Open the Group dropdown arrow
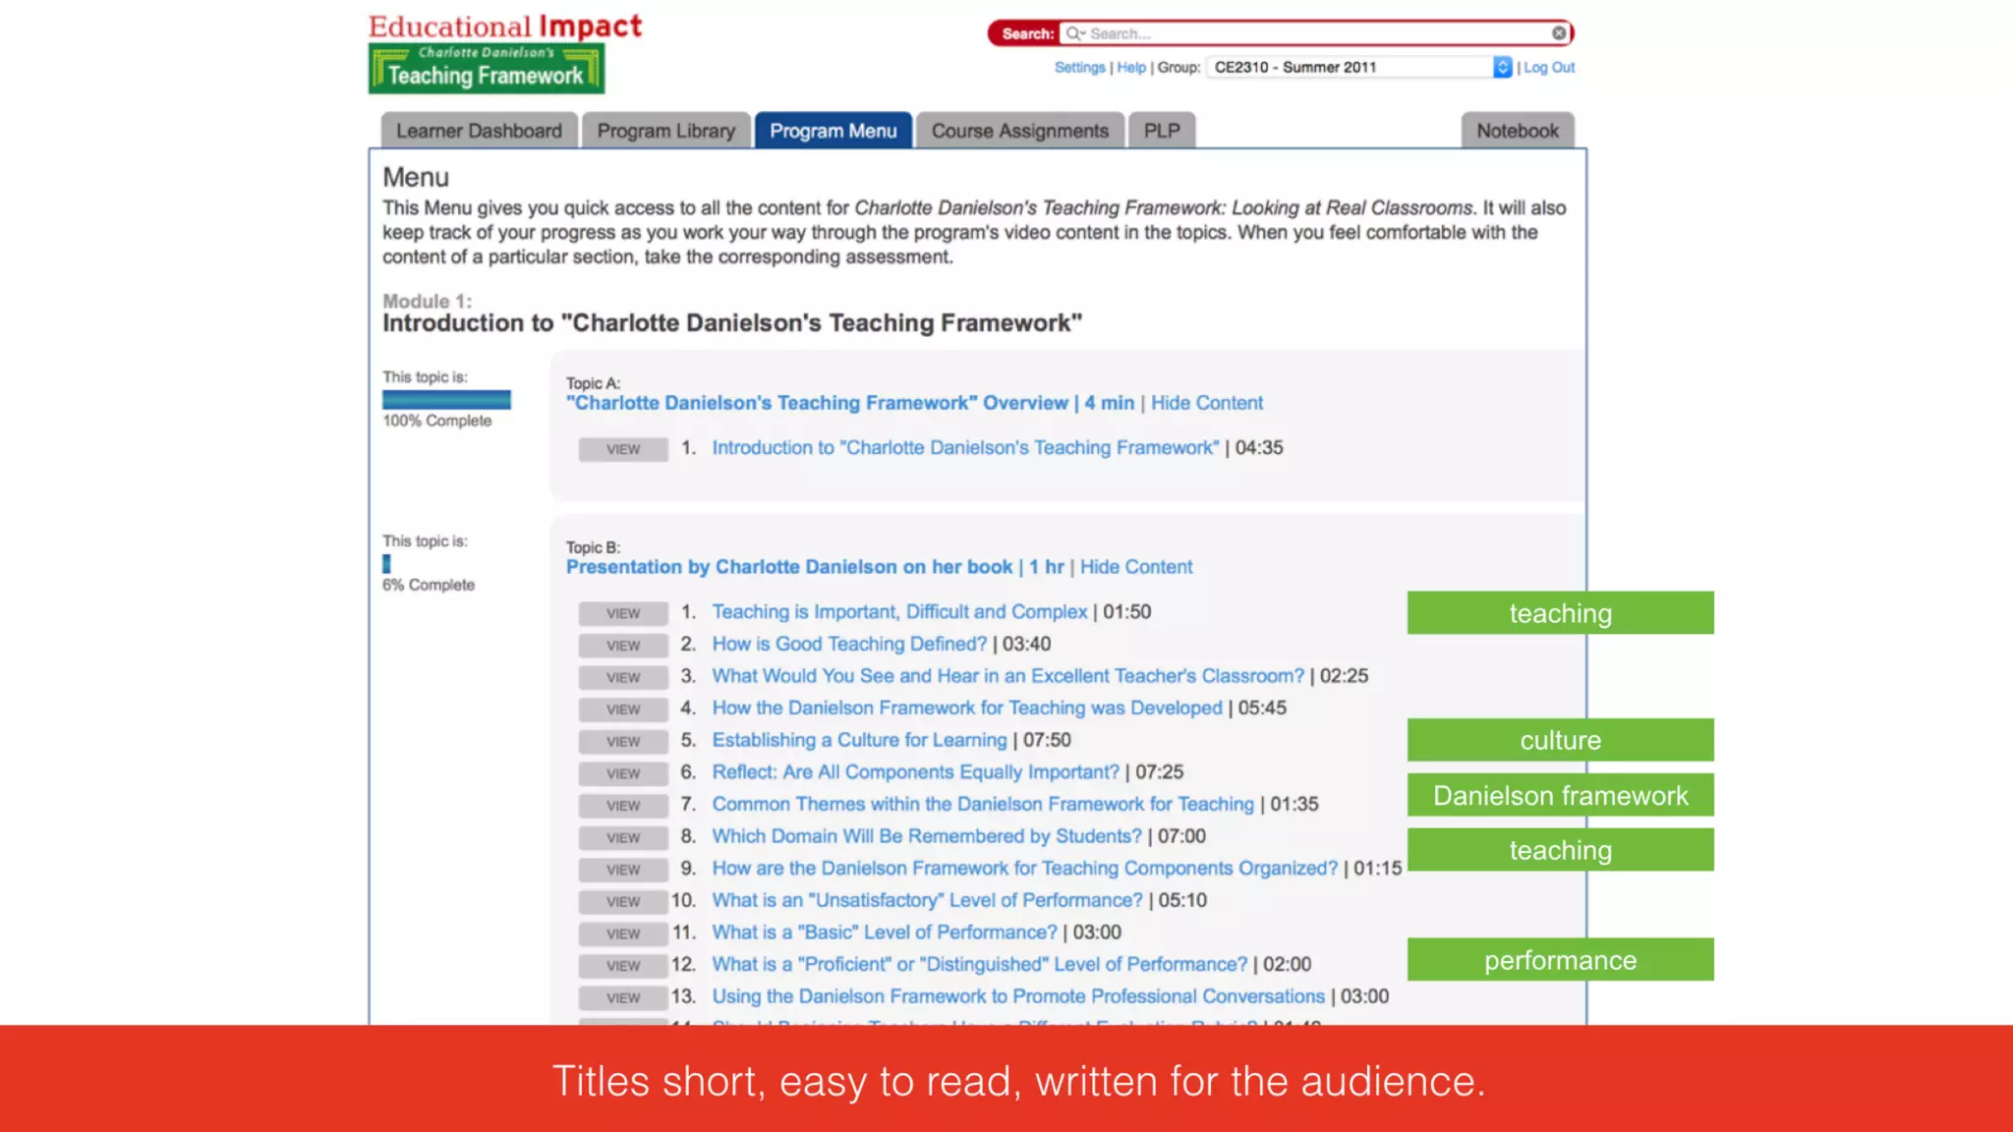Screen dimensions: 2013x1132 [1502, 67]
